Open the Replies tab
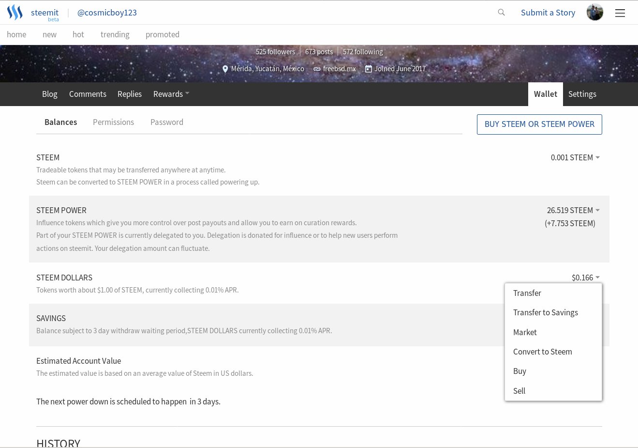Screen dimensions: 638x448 (130, 94)
